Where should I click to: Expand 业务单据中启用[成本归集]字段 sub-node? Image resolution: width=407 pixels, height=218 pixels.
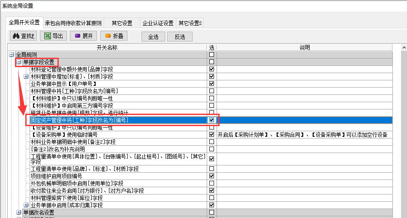[x=26, y=205]
